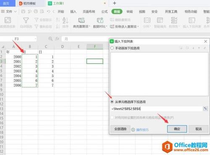This screenshot has width=210, height=155.
Task: Click cell C1 containing 日
Action: (x=46, y=52)
